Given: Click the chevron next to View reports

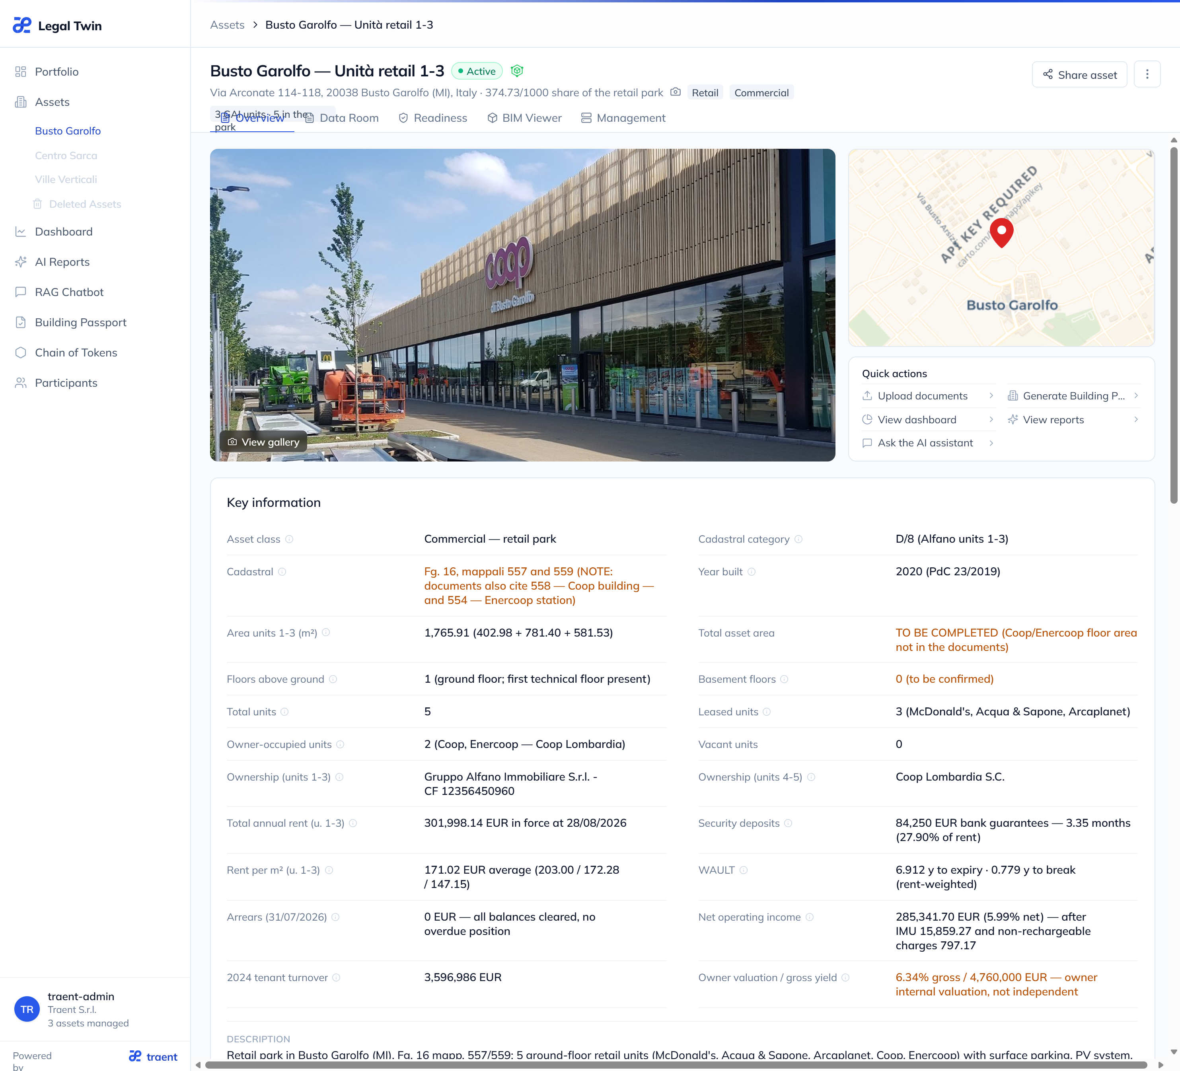Looking at the screenshot, I should coord(1136,420).
